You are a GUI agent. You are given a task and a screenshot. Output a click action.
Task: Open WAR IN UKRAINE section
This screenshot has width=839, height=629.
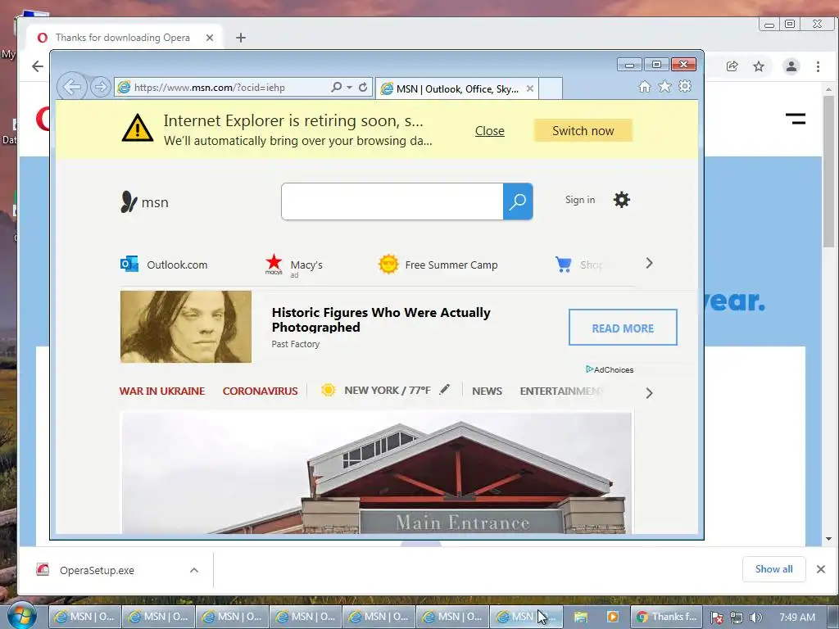click(x=162, y=391)
